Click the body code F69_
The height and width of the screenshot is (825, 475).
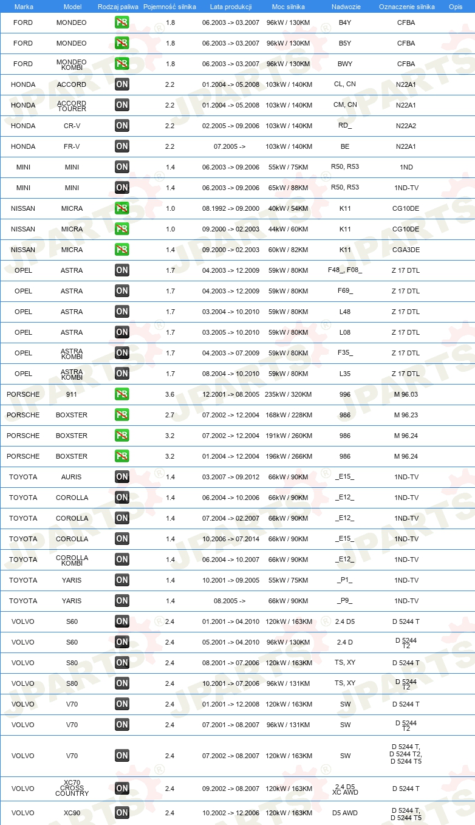pos(345,291)
